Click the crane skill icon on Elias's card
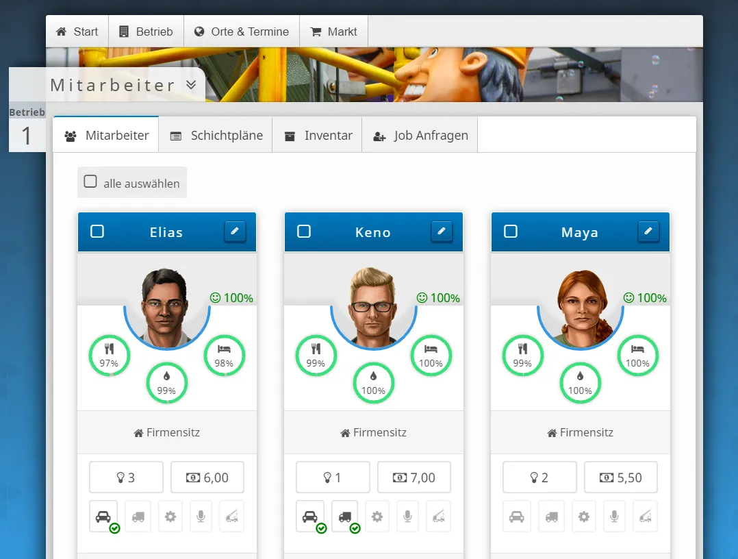 [231, 517]
